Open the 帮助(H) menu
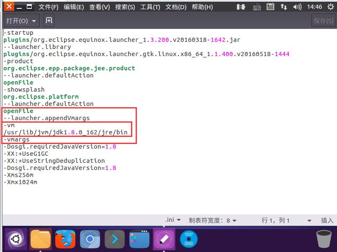Screen dimensions: 337x252 pyautogui.click(x=202, y=7)
